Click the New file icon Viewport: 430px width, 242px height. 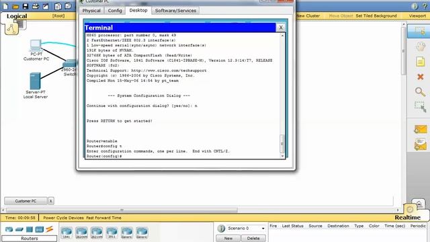click(5, 6)
